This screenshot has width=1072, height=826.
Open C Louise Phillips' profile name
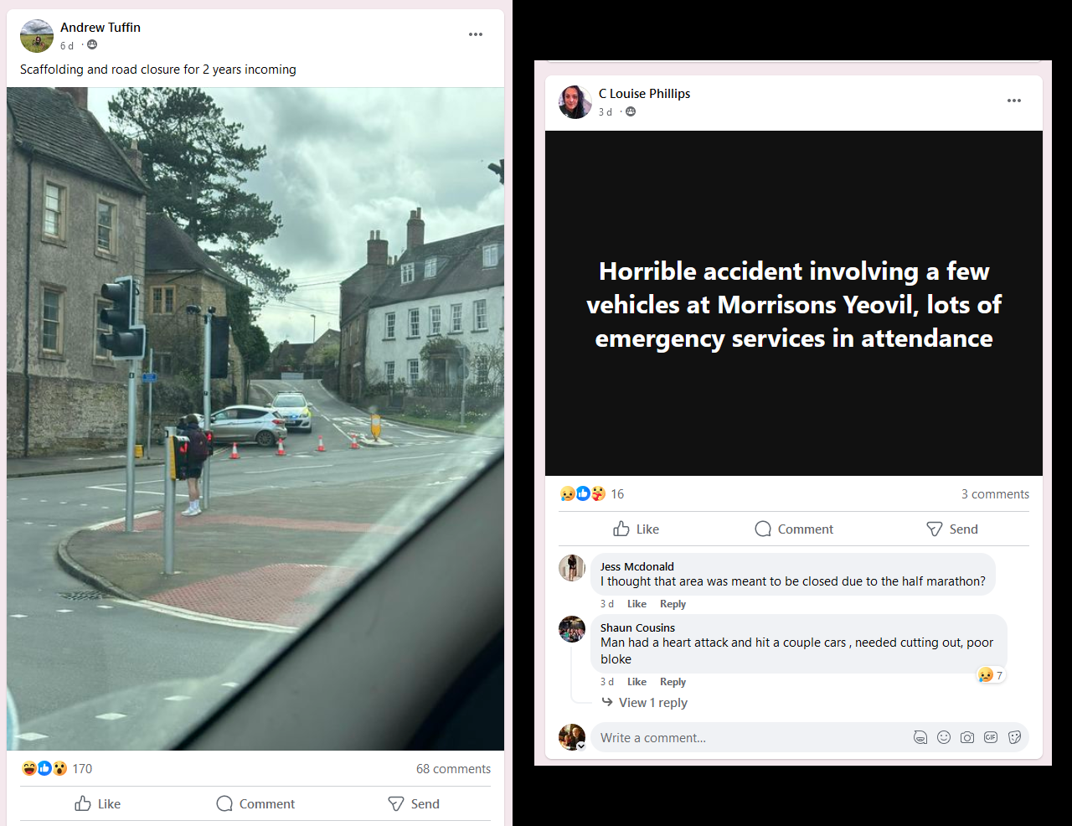click(x=644, y=94)
